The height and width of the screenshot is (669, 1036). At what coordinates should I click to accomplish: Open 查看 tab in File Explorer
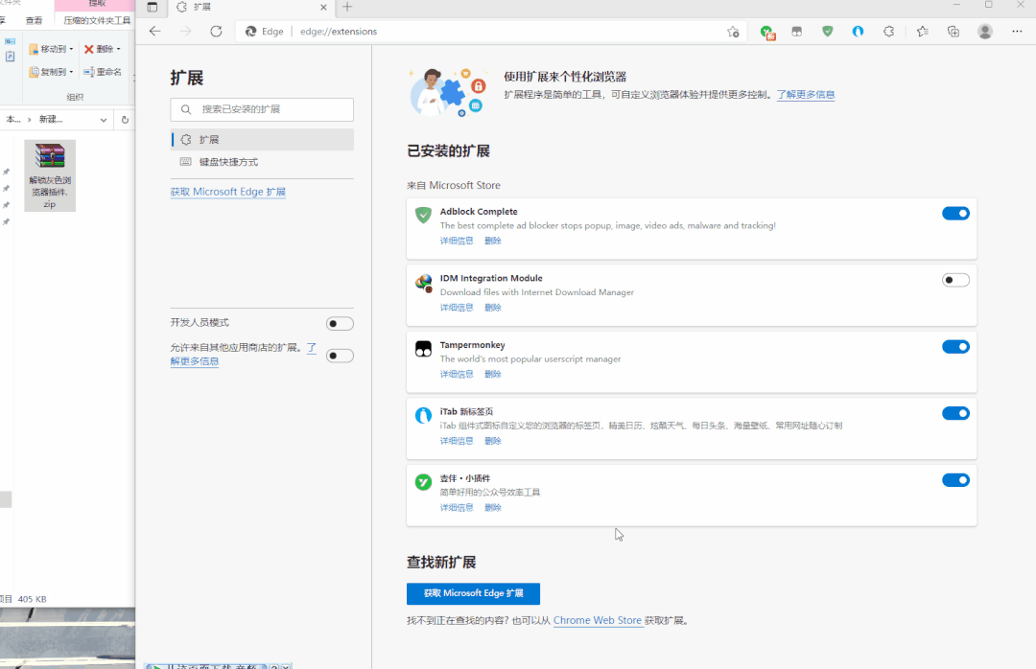pos(34,20)
